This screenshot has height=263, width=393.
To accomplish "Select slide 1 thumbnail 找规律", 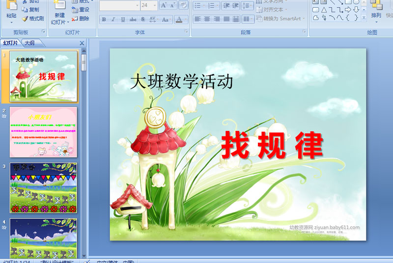I will tap(43, 77).
